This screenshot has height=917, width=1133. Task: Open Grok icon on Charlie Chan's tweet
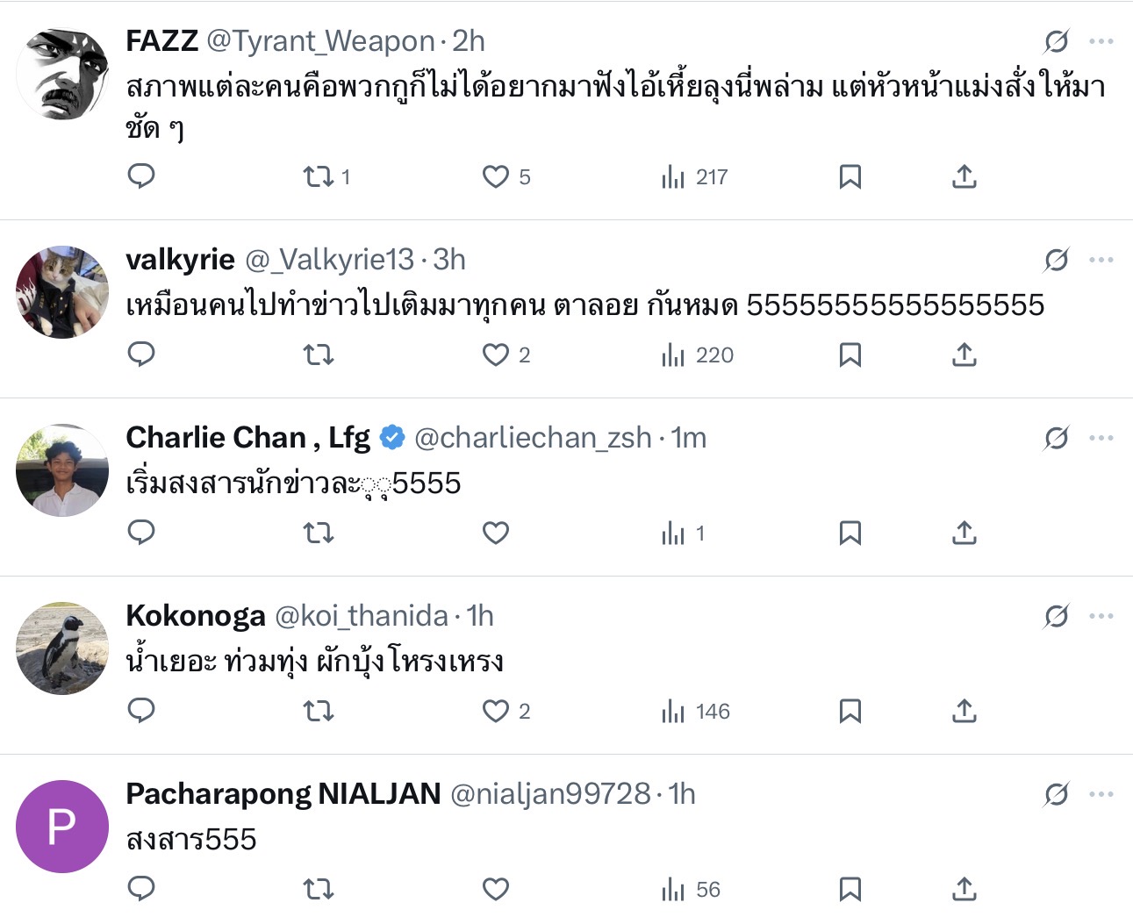[1057, 438]
